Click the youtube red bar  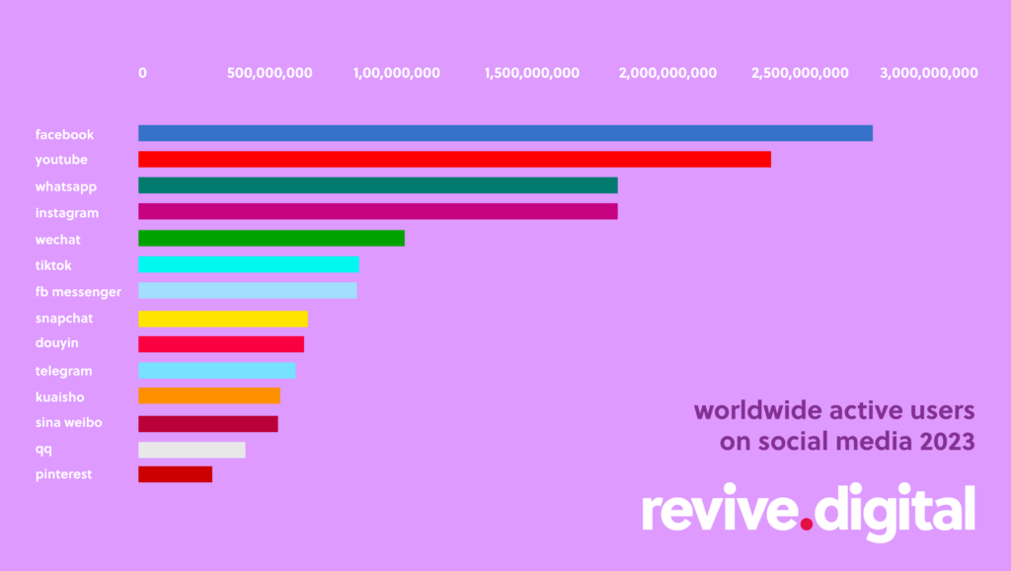[x=454, y=159]
